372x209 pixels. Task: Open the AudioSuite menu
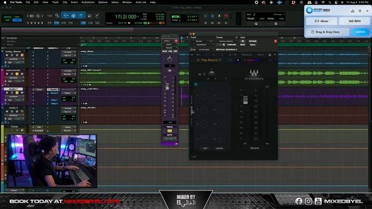click(88, 2)
